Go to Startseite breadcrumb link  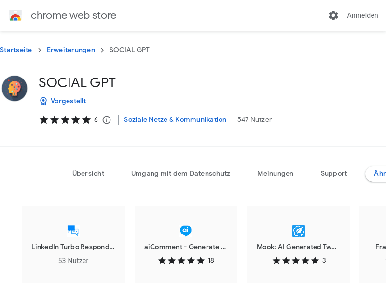16,50
